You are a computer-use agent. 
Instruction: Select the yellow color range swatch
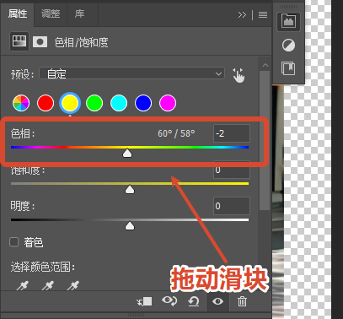70,103
